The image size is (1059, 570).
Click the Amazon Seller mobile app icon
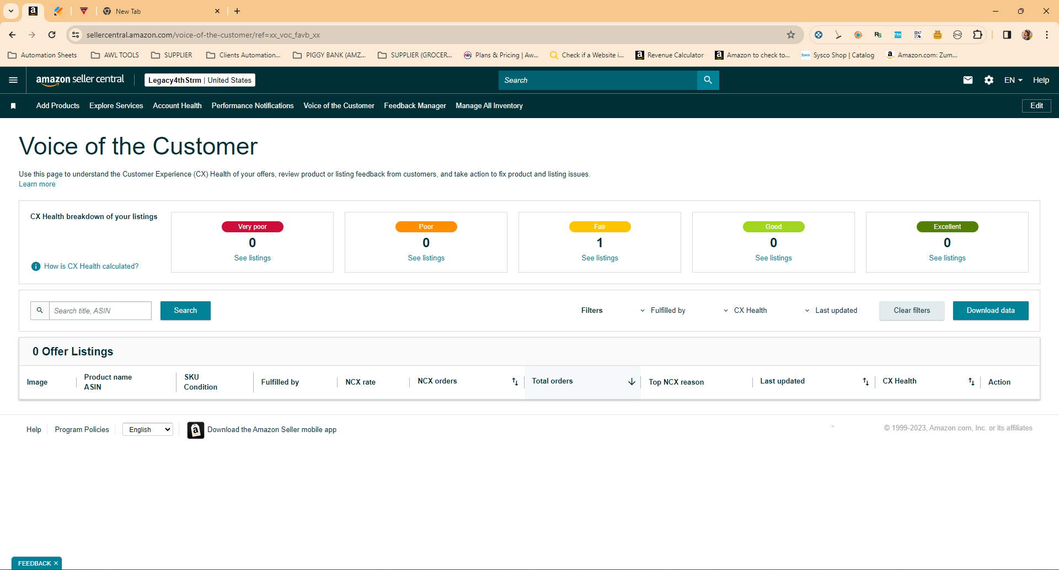click(196, 430)
